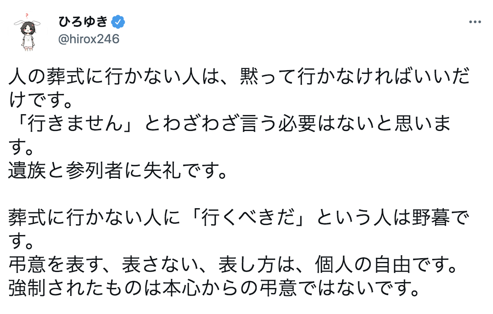Image resolution: width=493 pixels, height=314 pixels.
Task: Click the first tweet line starting 人の葬式に
Action: point(239,76)
